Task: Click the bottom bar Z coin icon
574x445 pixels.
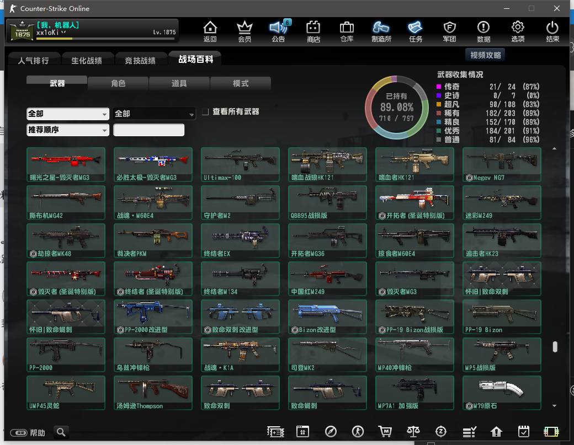Action: pyautogui.click(x=441, y=432)
